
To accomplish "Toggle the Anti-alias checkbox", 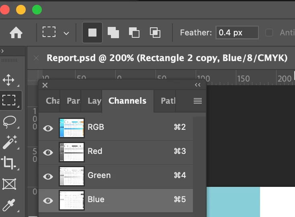I will click(x=269, y=33).
